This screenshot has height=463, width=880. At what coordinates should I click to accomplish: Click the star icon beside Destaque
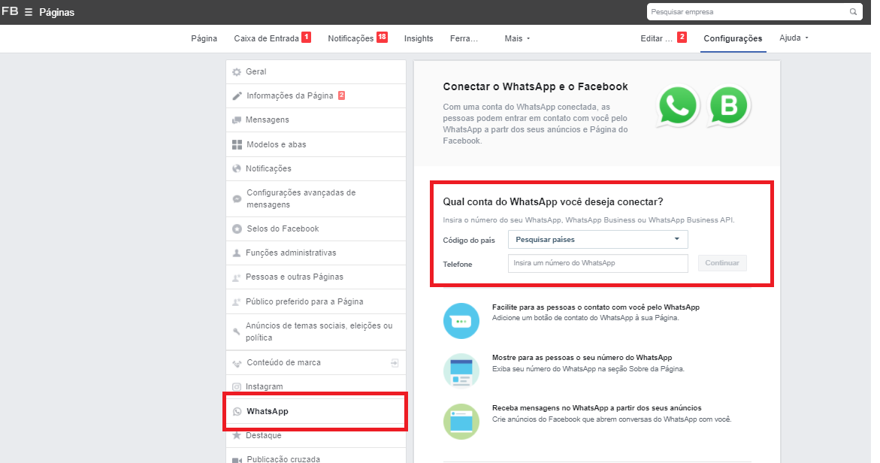coord(237,435)
